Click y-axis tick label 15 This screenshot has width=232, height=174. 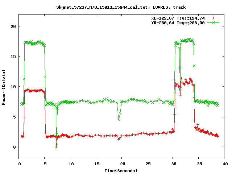13,57
